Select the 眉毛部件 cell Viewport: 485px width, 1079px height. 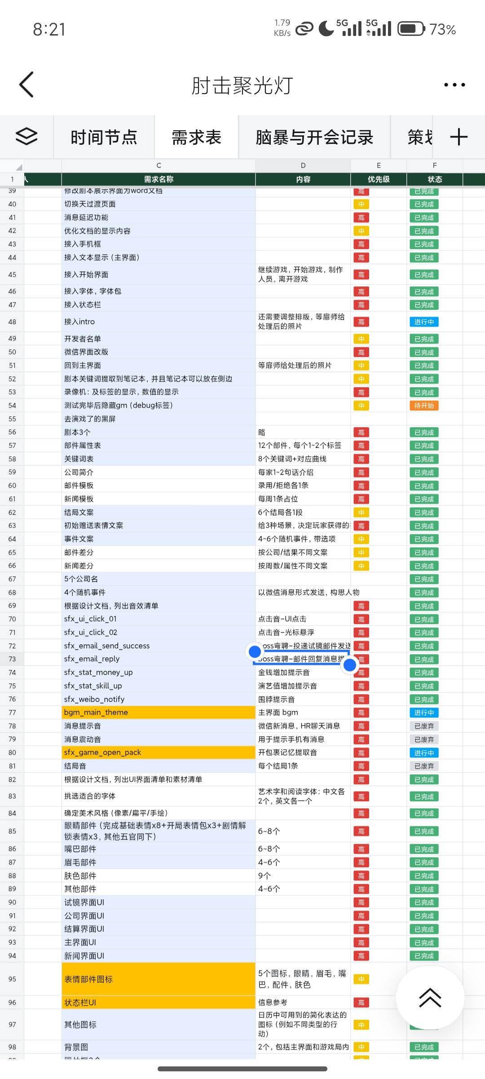[159, 862]
